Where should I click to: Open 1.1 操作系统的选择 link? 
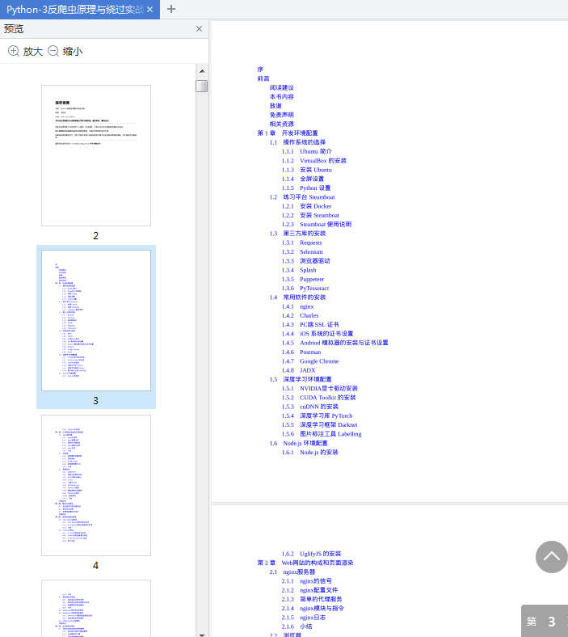(297, 142)
